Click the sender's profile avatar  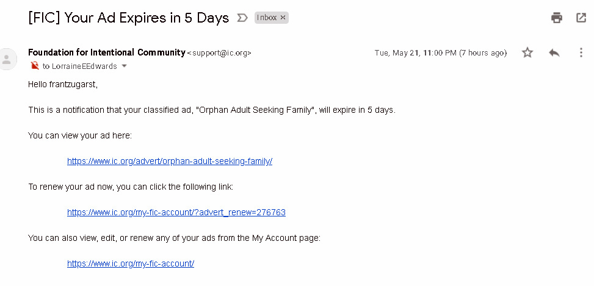pyautogui.click(x=7, y=59)
